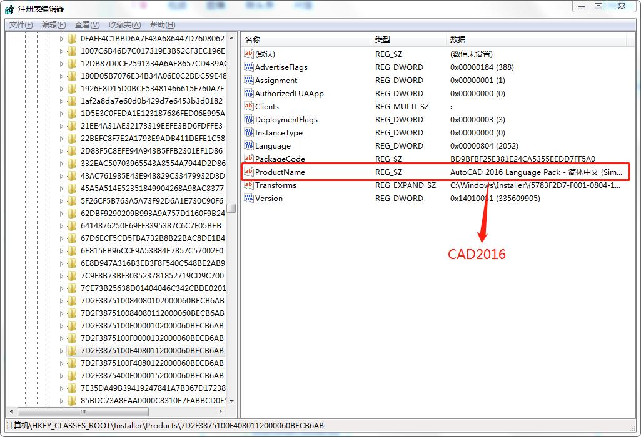Select the Assignment DWORD icon
Viewport: 641px width, 437px height.
tap(249, 80)
